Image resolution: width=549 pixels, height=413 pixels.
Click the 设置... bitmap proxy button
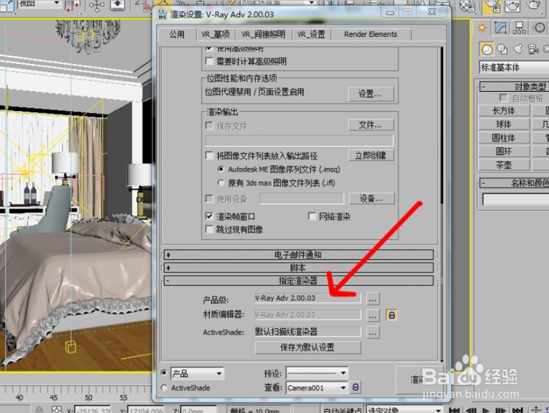pyautogui.click(x=371, y=94)
